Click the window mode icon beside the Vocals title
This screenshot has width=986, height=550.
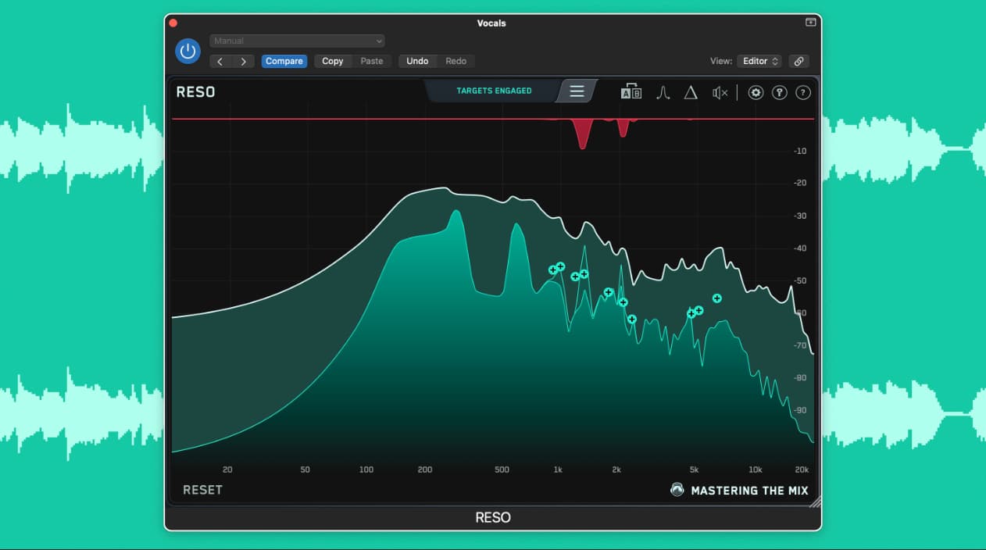point(811,23)
